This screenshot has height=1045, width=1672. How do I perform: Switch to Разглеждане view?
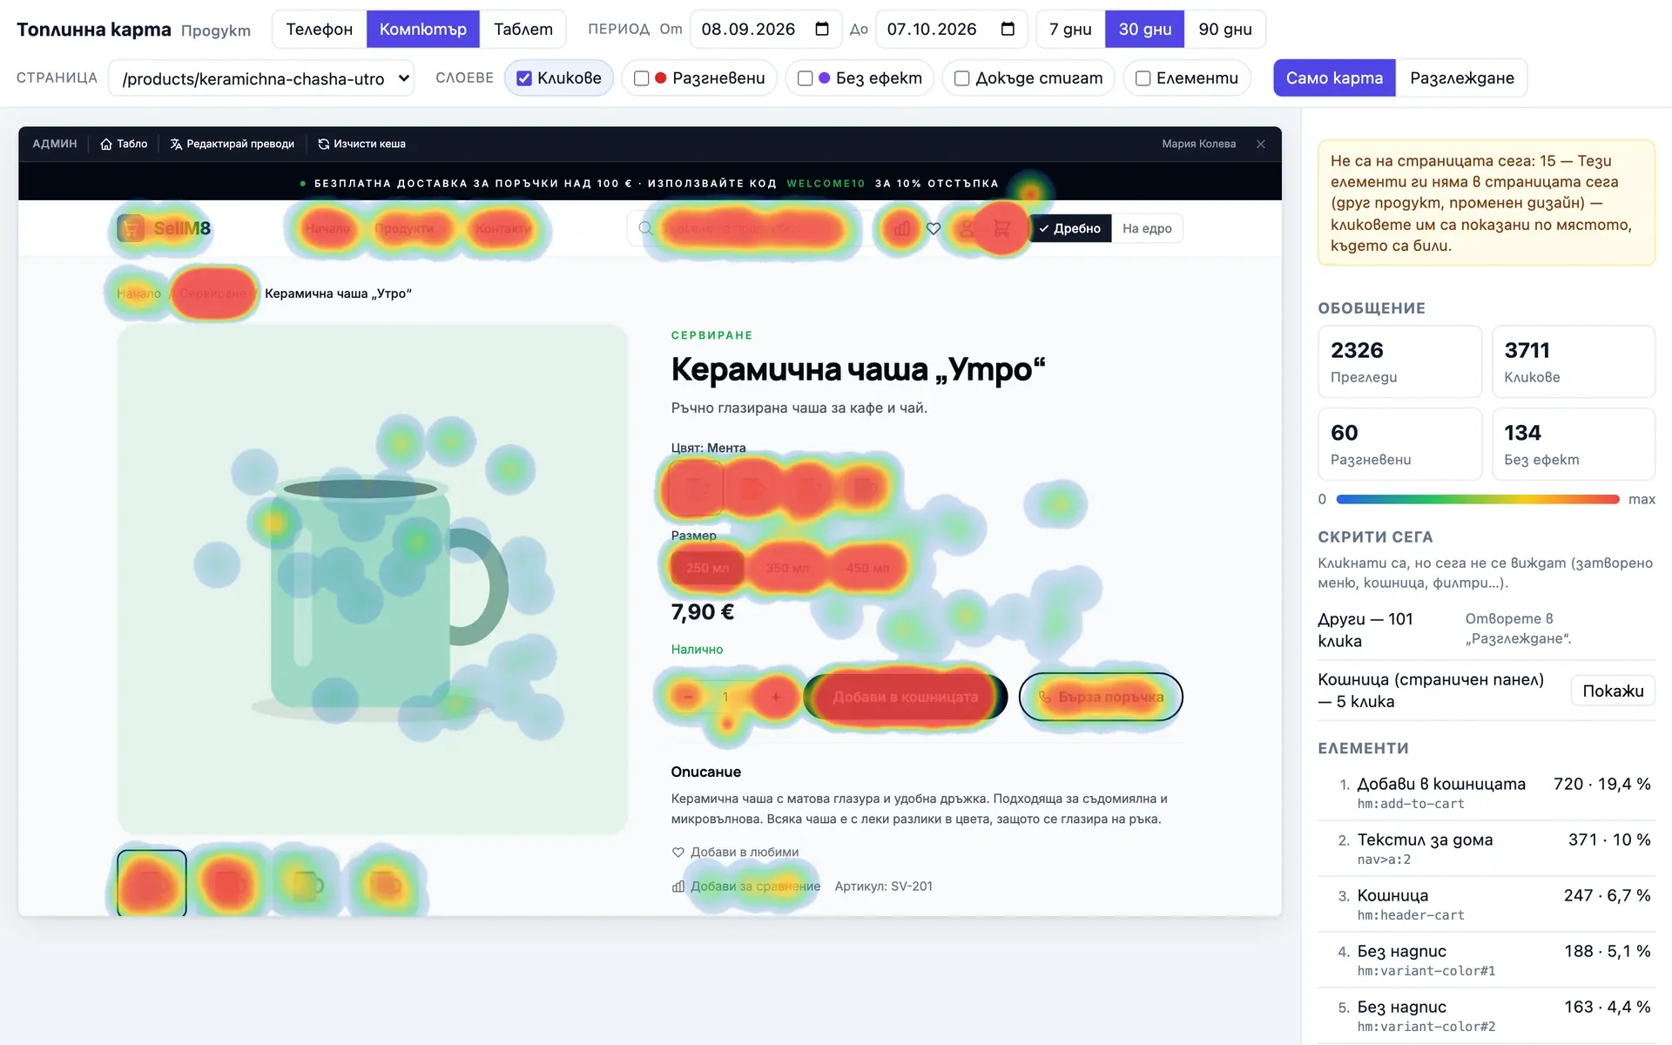[1462, 78]
